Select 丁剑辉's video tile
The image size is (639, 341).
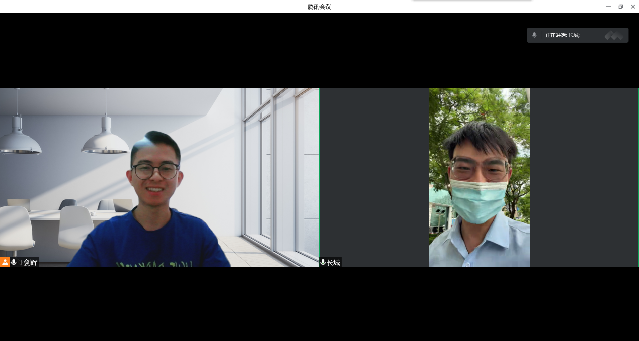(x=159, y=177)
